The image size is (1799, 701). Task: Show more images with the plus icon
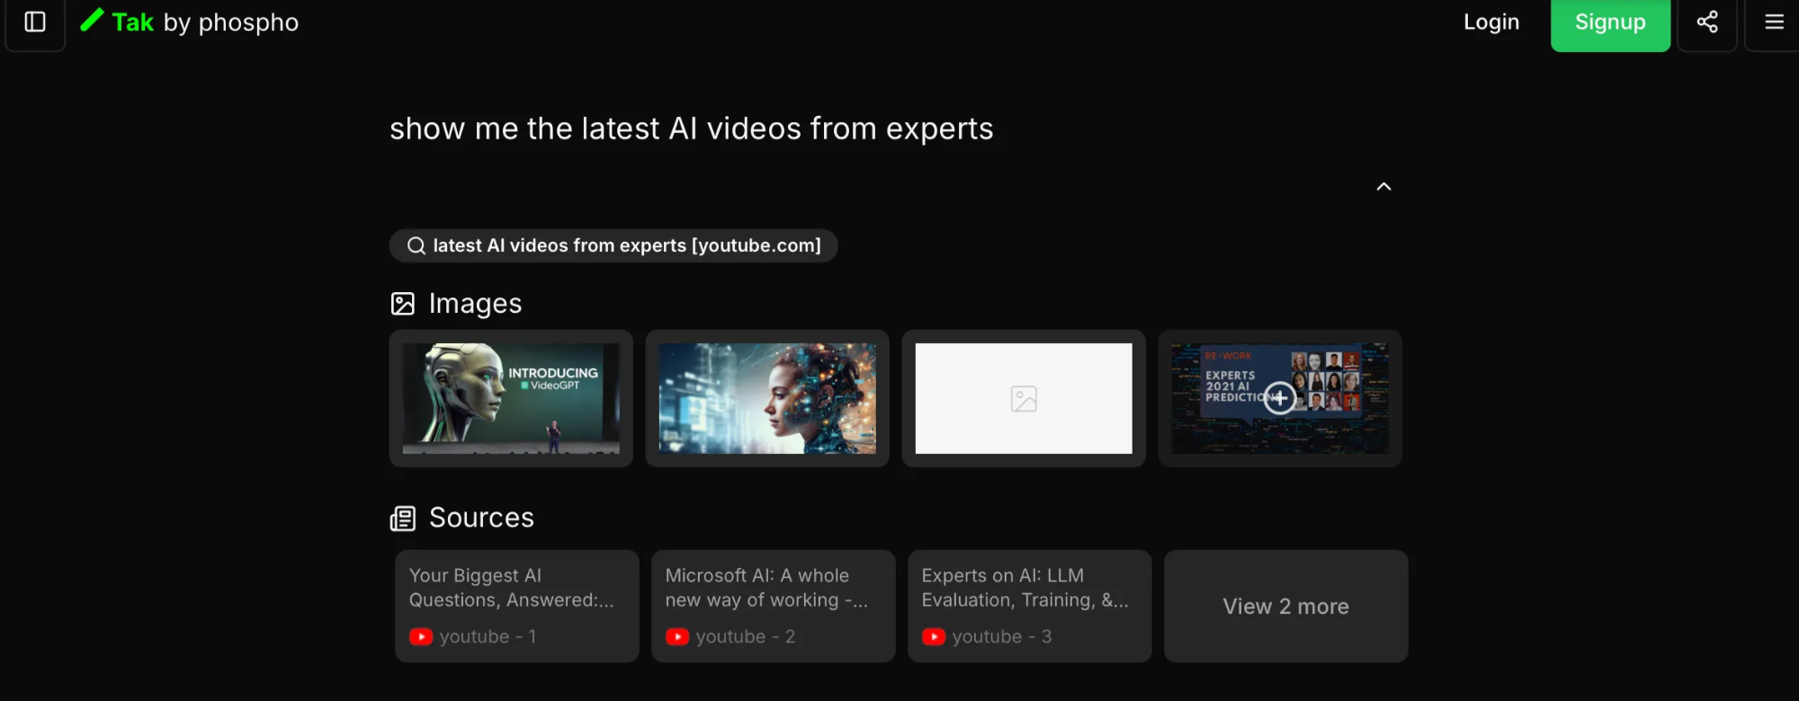click(x=1279, y=397)
